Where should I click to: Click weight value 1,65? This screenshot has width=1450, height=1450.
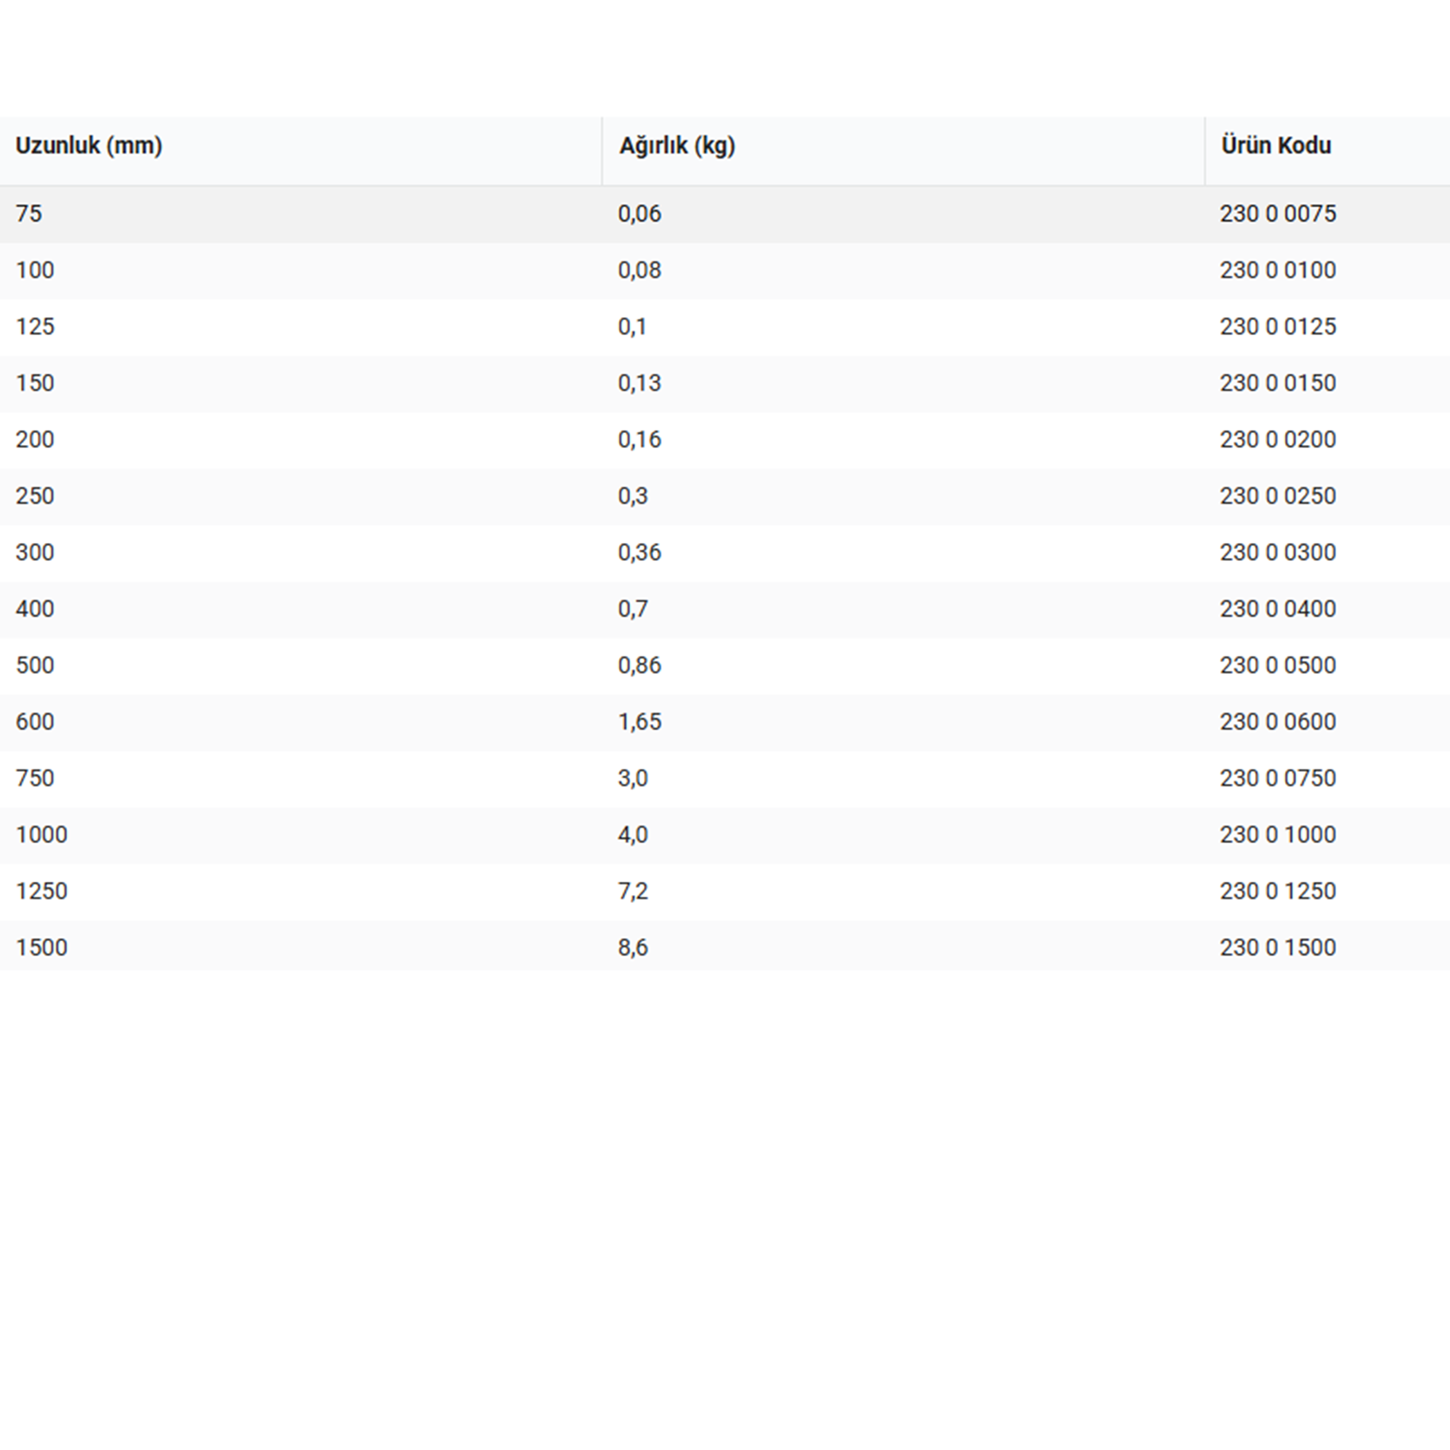[x=639, y=722]
